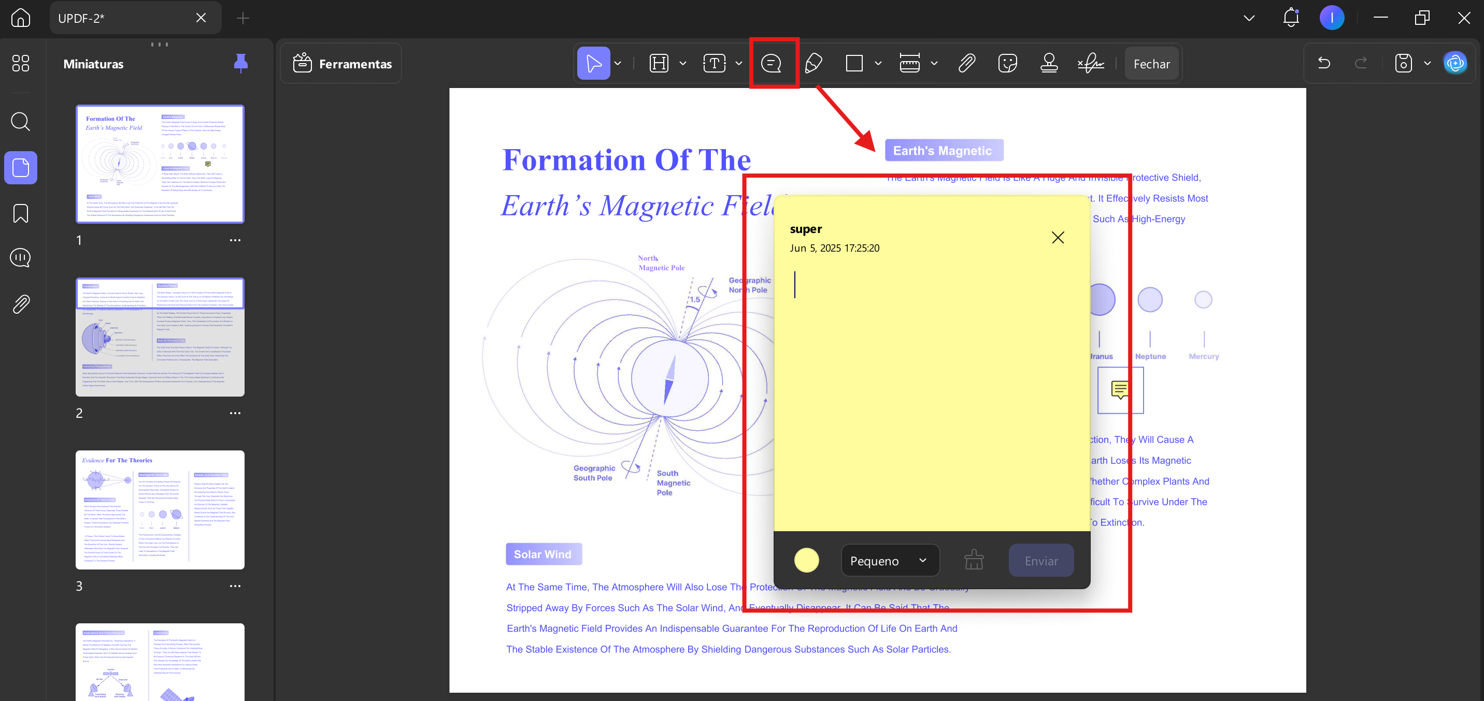The image size is (1484, 701).
Task: Open the thumbnails grid sidebar icon
Action: (21, 63)
